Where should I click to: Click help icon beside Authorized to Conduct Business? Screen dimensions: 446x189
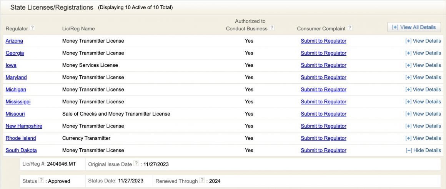tap(272, 28)
